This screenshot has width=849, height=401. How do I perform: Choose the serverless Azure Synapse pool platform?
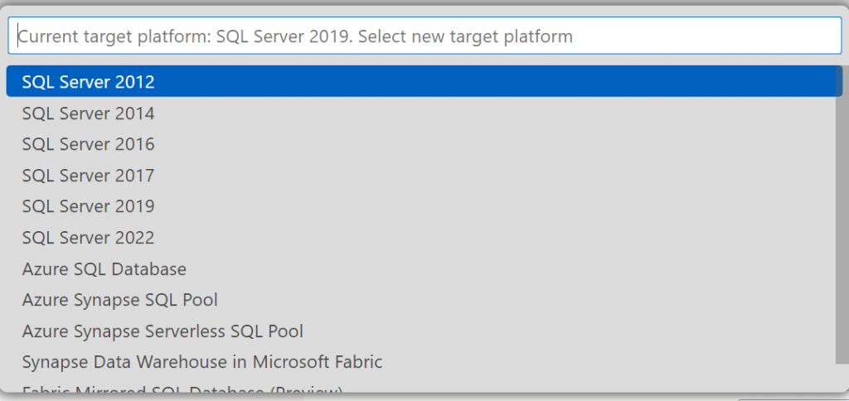[163, 331]
